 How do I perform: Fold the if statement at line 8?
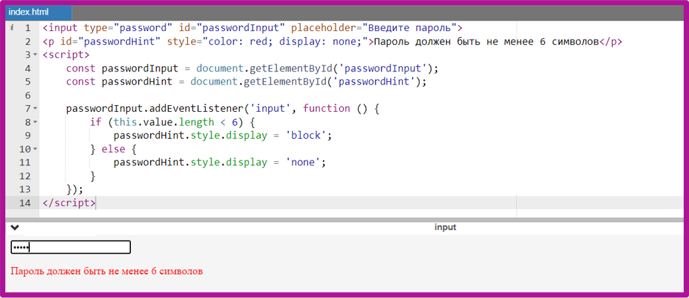click(35, 122)
